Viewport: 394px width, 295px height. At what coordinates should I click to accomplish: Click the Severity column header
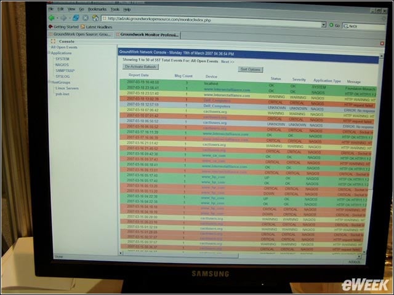point(299,79)
